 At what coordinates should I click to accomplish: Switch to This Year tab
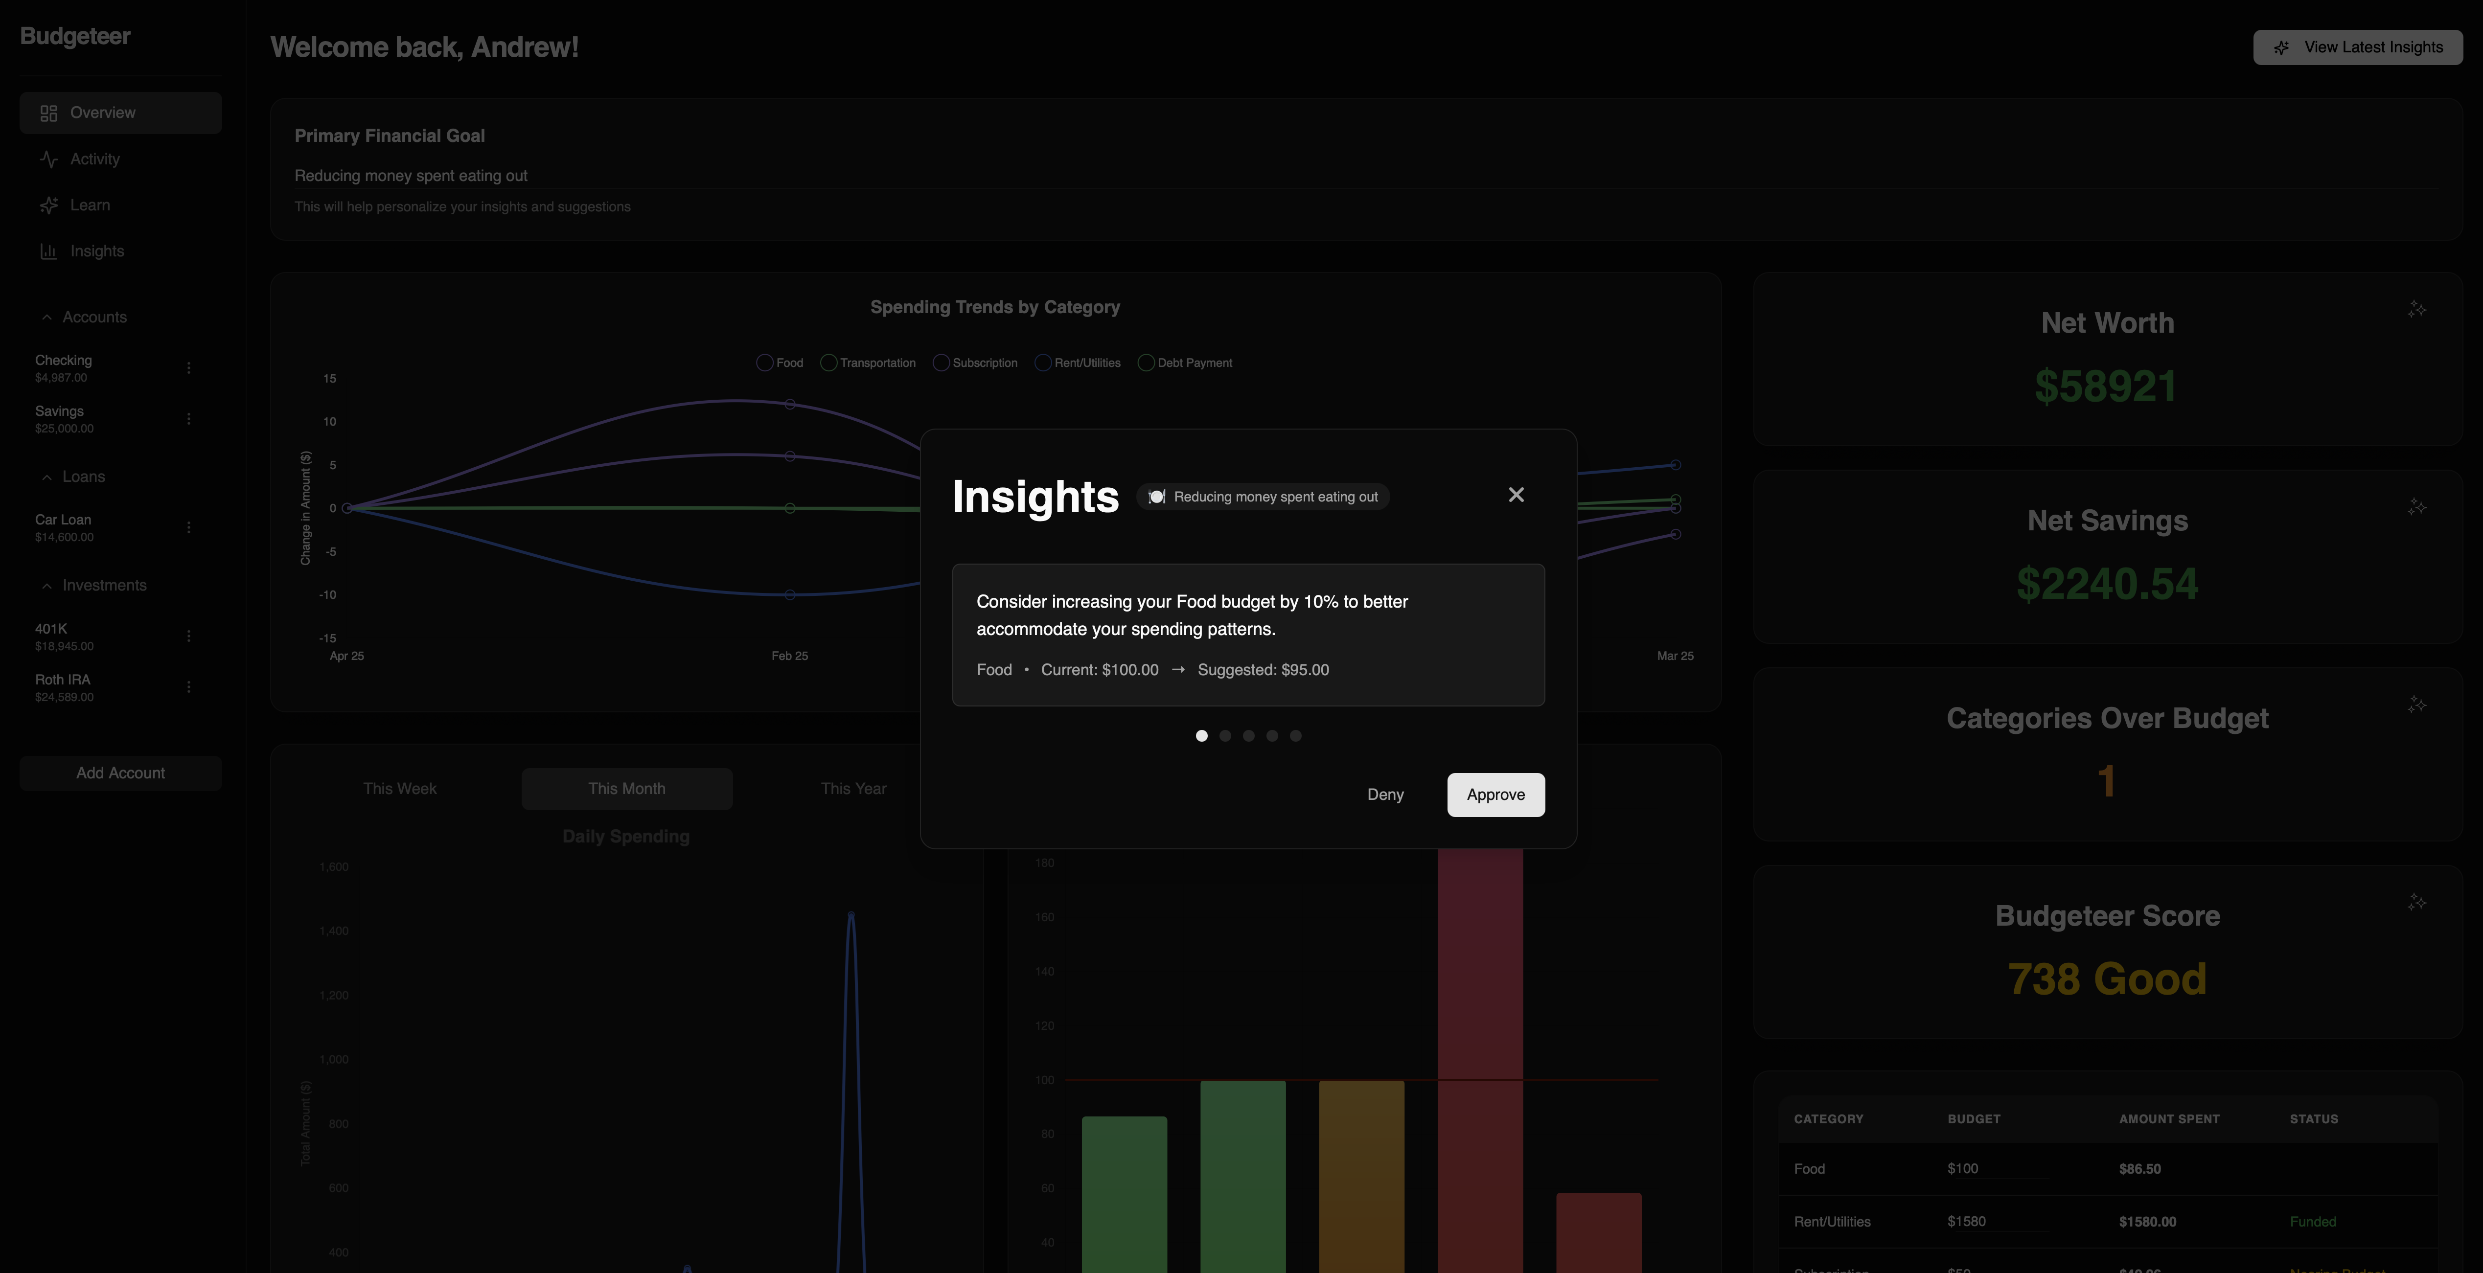coord(853,788)
